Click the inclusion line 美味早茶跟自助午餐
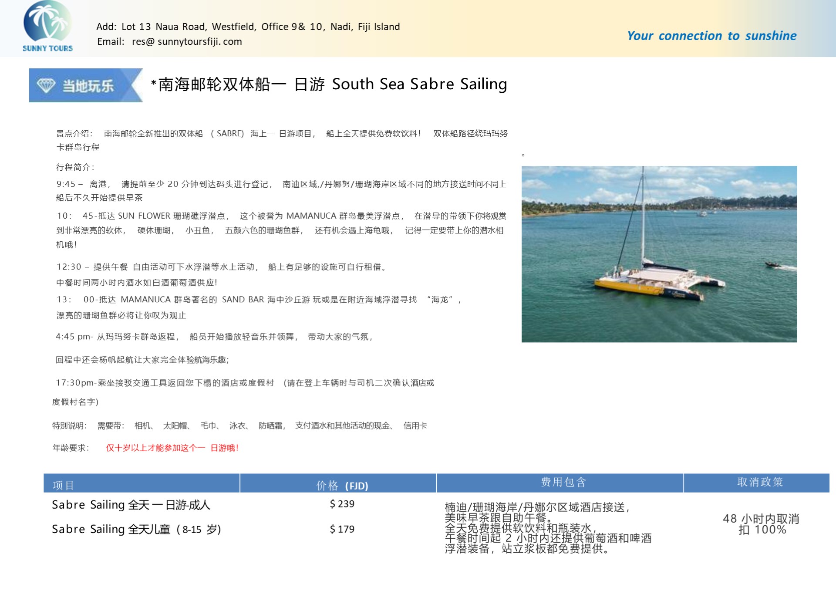 click(499, 518)
